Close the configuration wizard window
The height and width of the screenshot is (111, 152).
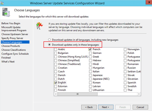pyautogui.click(x=149, y=2)
